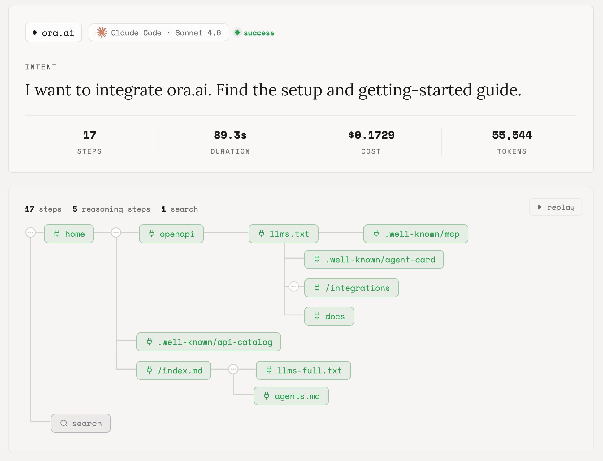Click the TOKENS label
This screenshot has width=603, height=461.
[512, 151]
